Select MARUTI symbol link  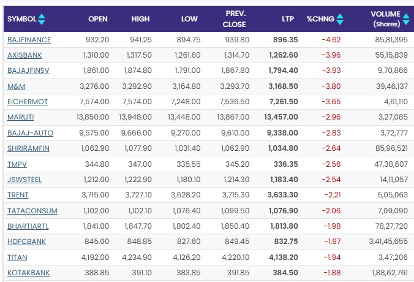(x=21, y=118)
